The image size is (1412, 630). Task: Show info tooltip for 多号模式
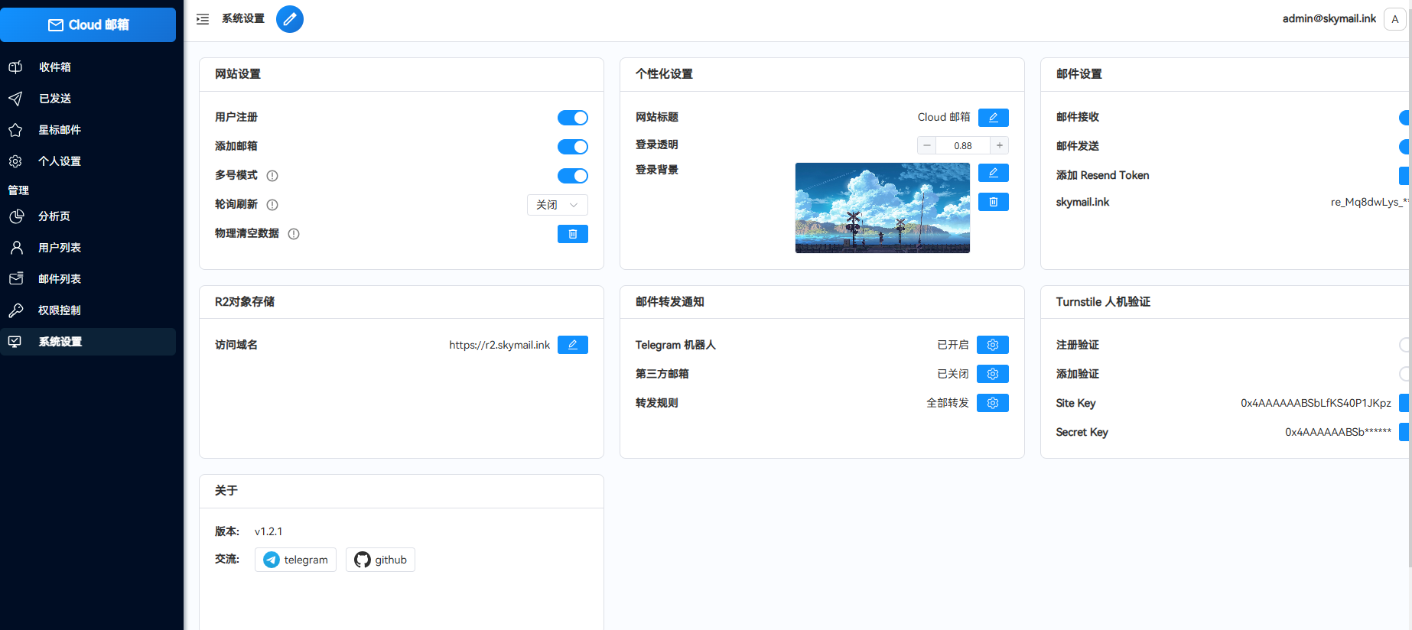coord(272,176)
